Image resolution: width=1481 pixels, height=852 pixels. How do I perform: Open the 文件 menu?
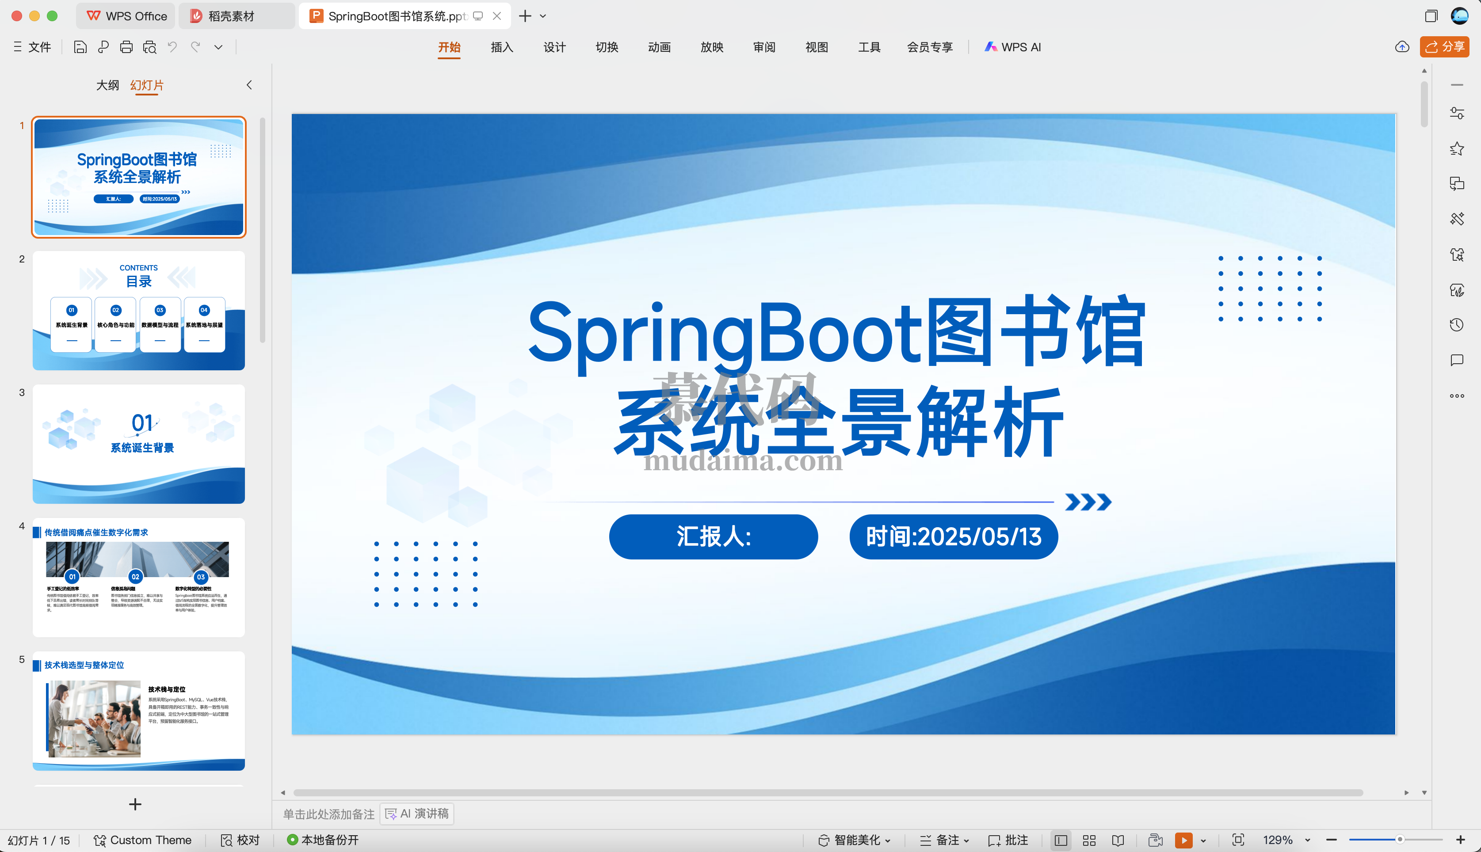coord(38,47)
